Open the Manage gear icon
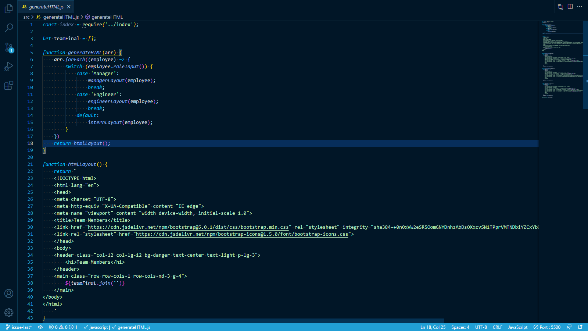 [9, 312]
